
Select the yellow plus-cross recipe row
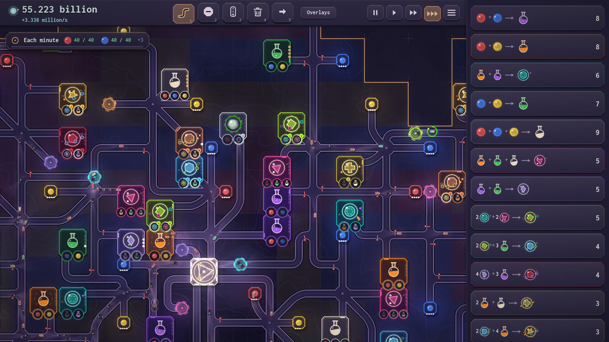[538, 303]
